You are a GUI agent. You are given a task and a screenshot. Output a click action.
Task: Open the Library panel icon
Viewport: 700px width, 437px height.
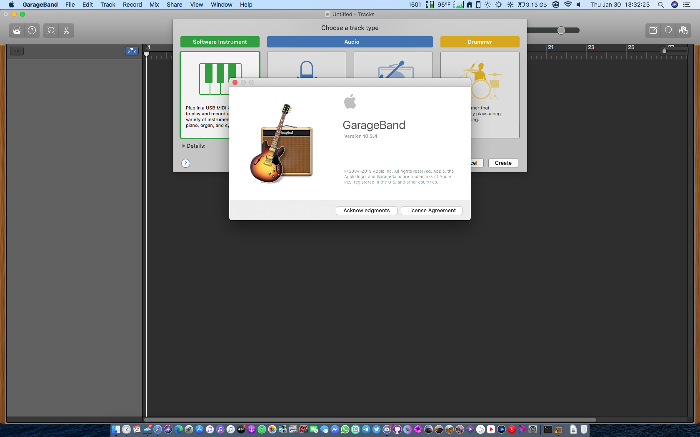[17, 30]
